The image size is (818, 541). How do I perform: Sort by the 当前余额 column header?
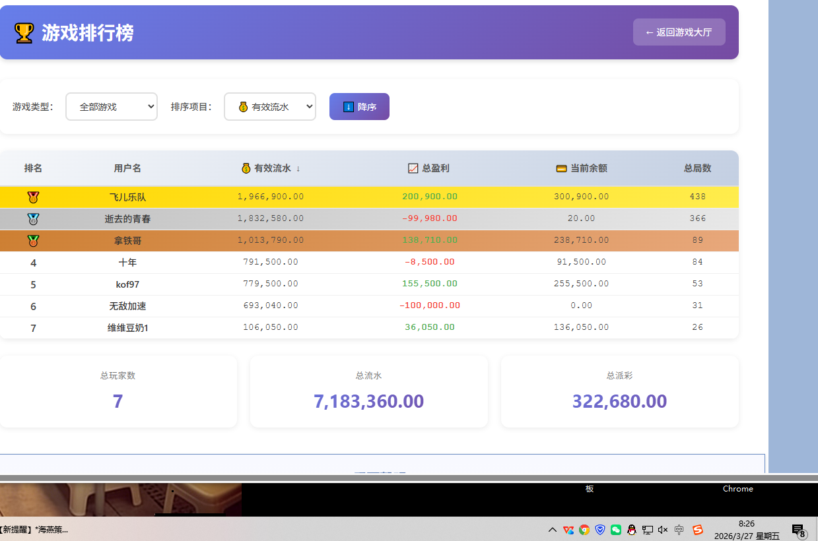coord(582,168)
